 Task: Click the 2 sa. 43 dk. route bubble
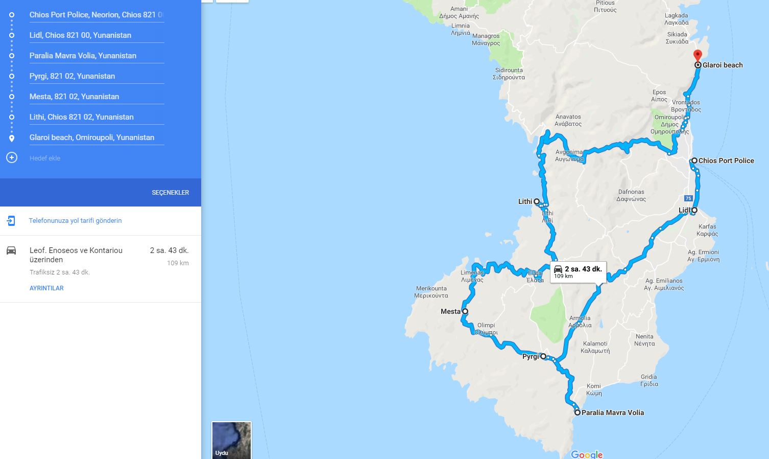(578, 272)
